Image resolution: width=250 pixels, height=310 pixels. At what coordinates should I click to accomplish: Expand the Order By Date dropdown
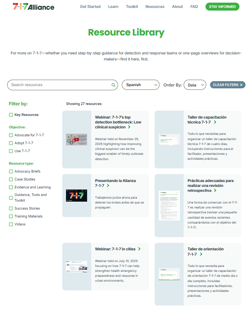point(195,85)
